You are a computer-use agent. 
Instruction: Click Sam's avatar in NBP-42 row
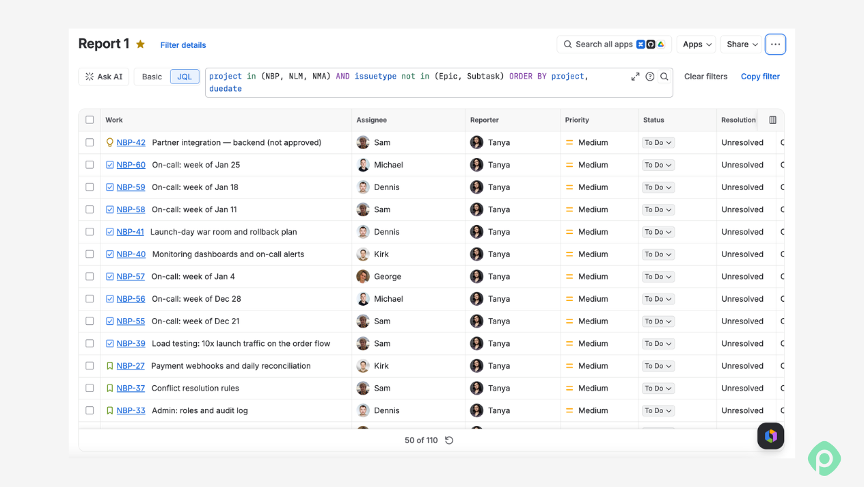pyautogui.click(x=363, y=142)
